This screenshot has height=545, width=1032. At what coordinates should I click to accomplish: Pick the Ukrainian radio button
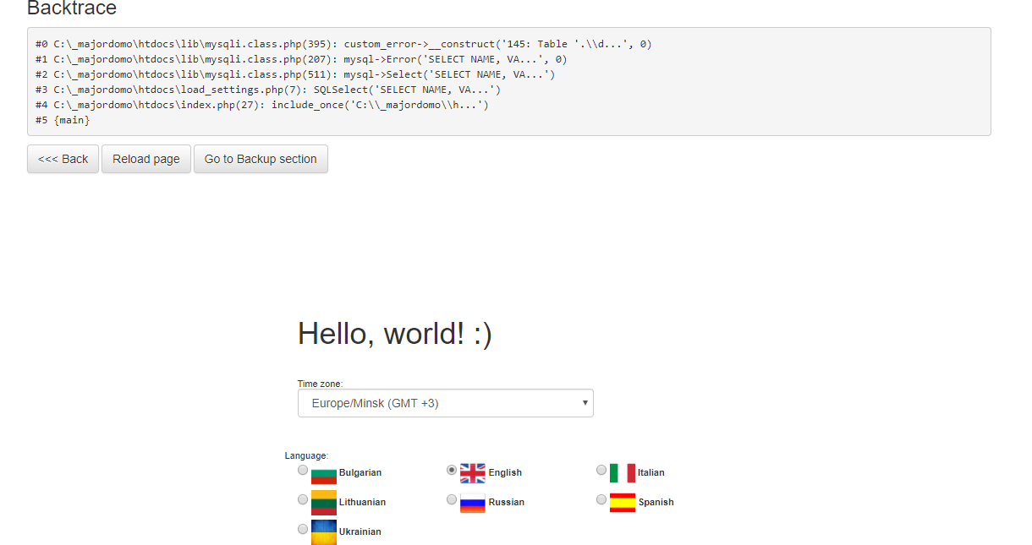point(303,530)
